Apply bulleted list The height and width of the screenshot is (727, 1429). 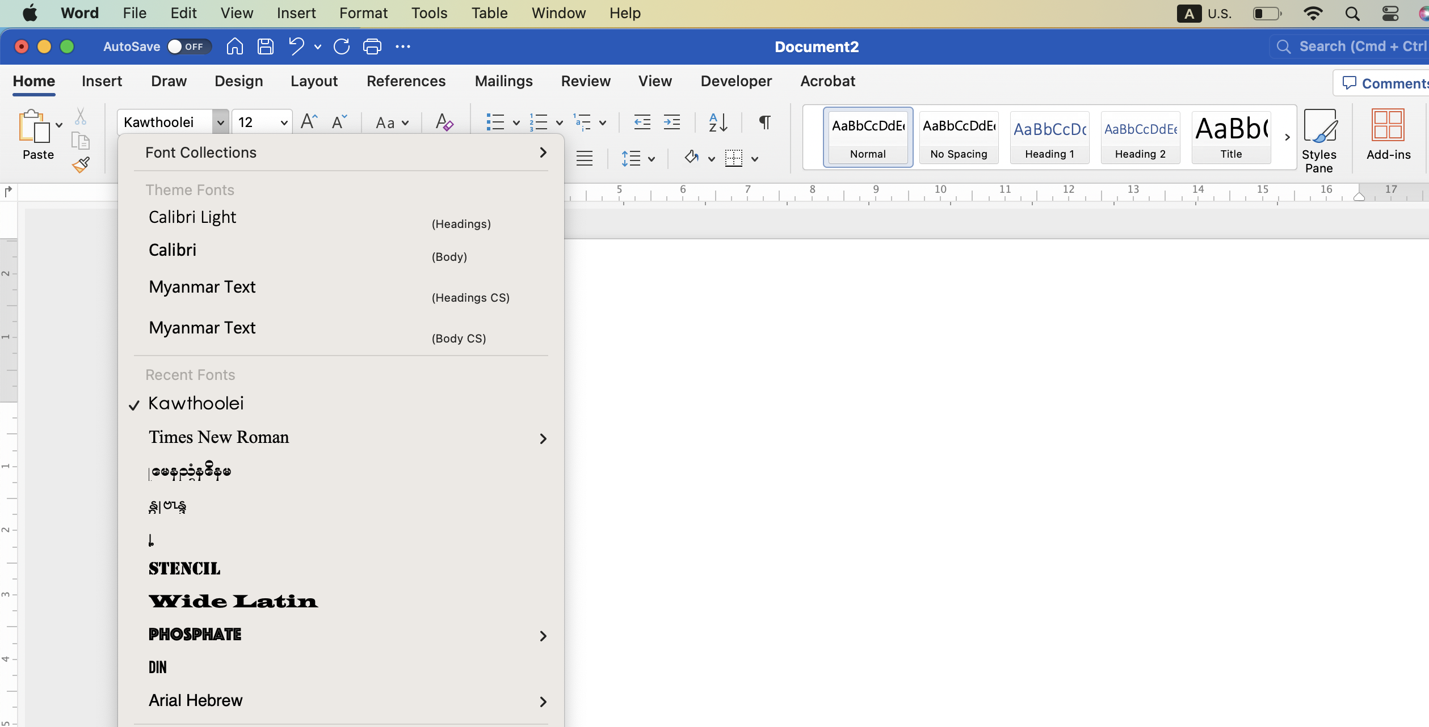[x=495, y=122]
